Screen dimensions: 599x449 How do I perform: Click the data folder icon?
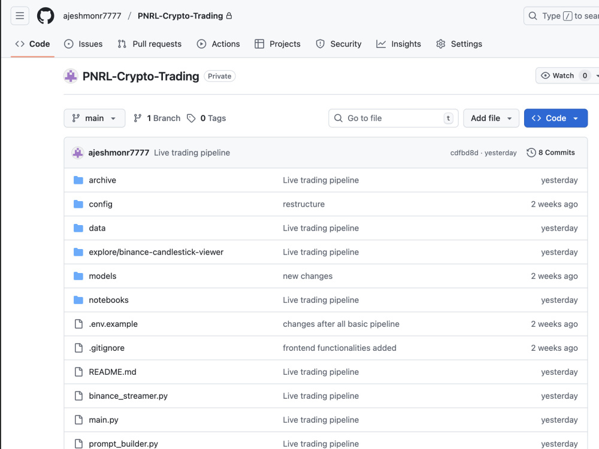[x=78, y=228]
